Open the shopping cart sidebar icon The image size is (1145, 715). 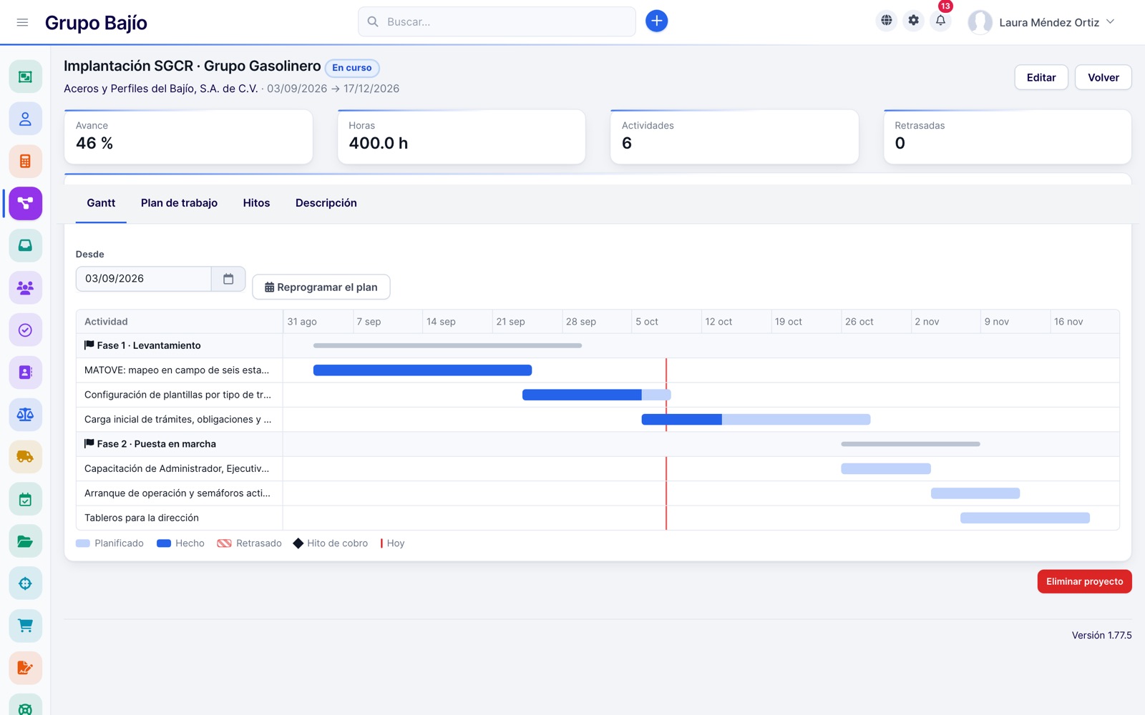pos(25,626)
